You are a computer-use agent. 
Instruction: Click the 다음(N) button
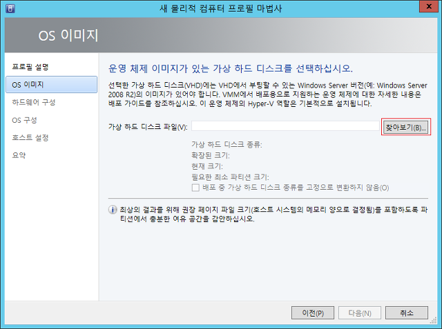pos(360,313)
